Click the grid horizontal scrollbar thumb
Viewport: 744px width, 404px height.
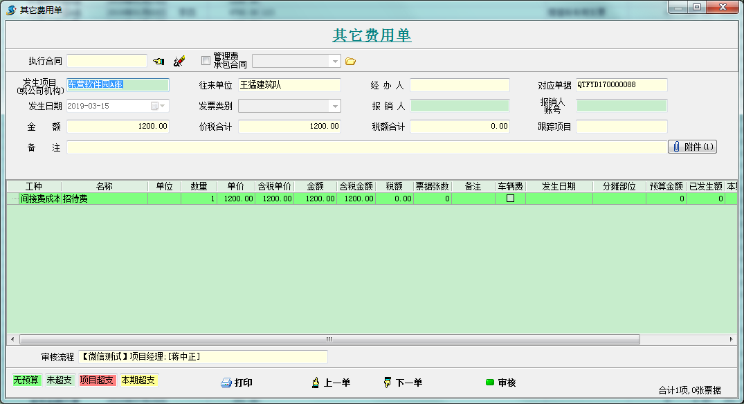(x=329, y=339)
